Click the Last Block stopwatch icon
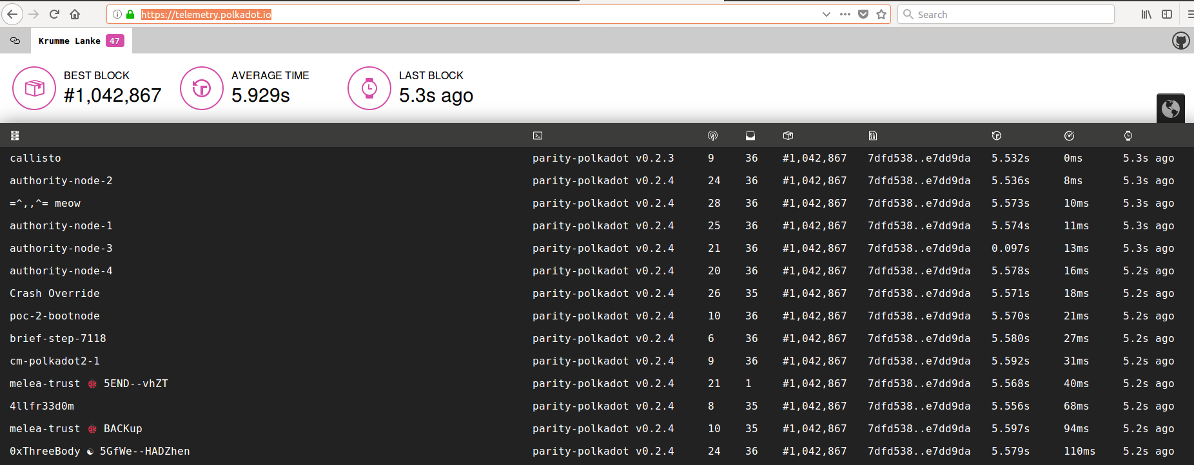The width and height of the screenshot is (1194, 465). pyautogui.click(x=369, y=88)
